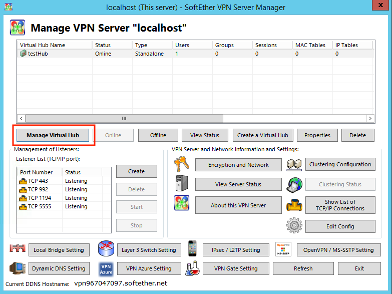
Task: Create a Virtual Hub
Action: (262, 135)
